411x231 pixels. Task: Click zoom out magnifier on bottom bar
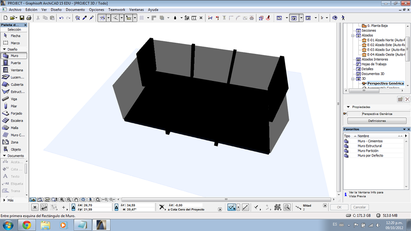[x=69, y=200]
